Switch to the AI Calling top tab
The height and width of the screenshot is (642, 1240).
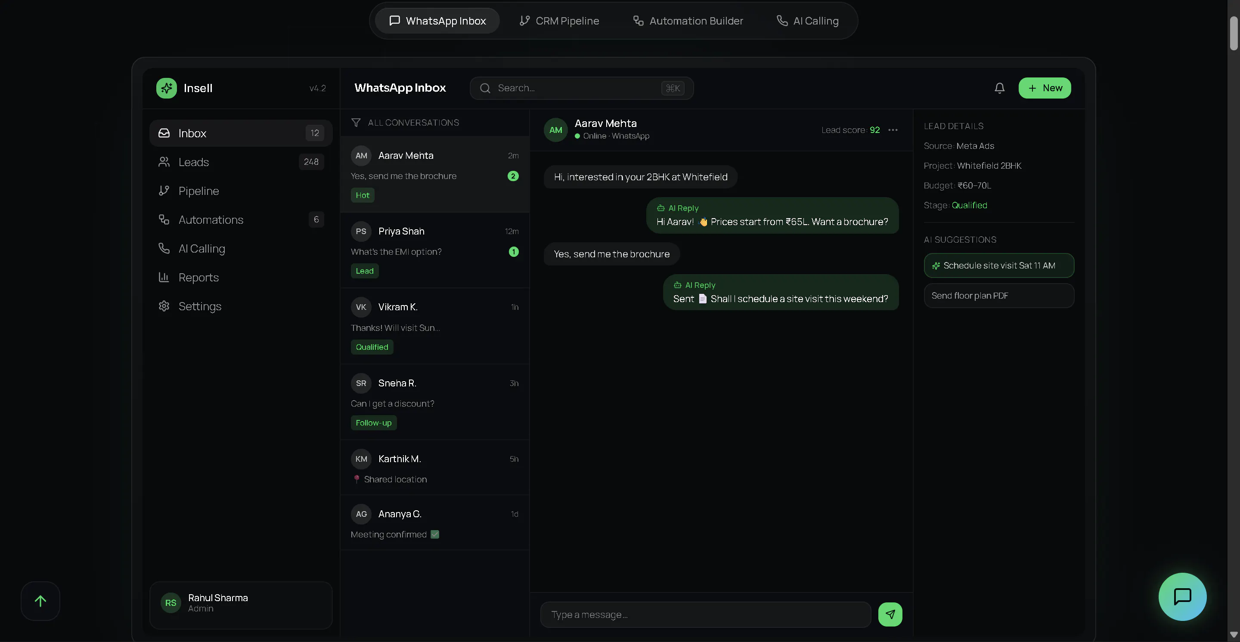tap(807, 21)
